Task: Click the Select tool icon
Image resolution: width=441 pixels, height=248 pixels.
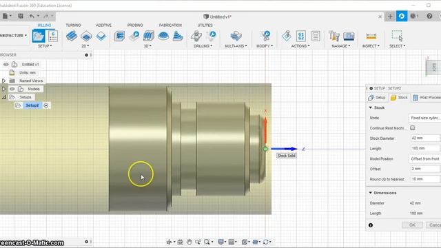Action: (397, 36)
